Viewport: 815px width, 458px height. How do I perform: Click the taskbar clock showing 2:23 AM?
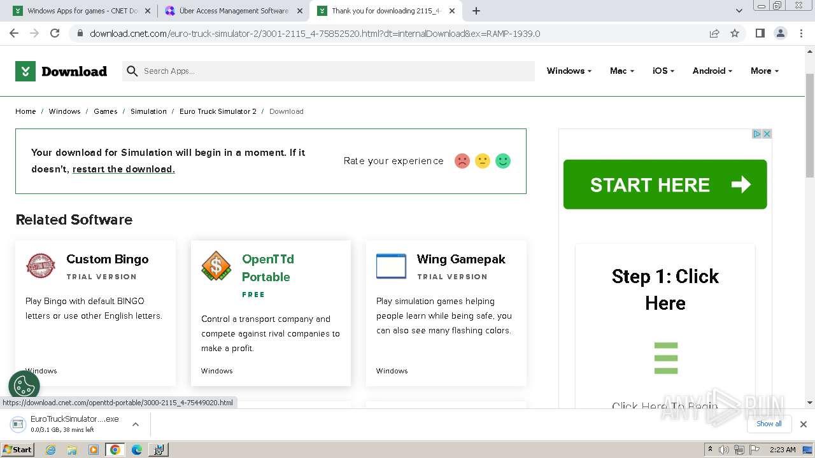click(x=783, y=450)
